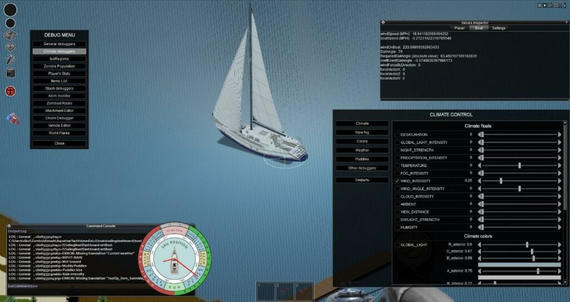Viewport: 570px width, 302px height.
Task: Click the New fog button
Action: click(x=362, y=133)
